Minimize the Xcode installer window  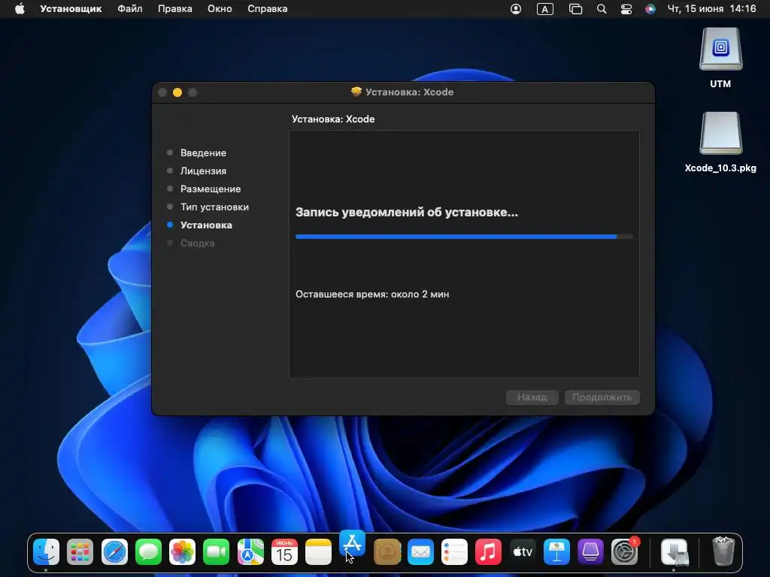177,92
